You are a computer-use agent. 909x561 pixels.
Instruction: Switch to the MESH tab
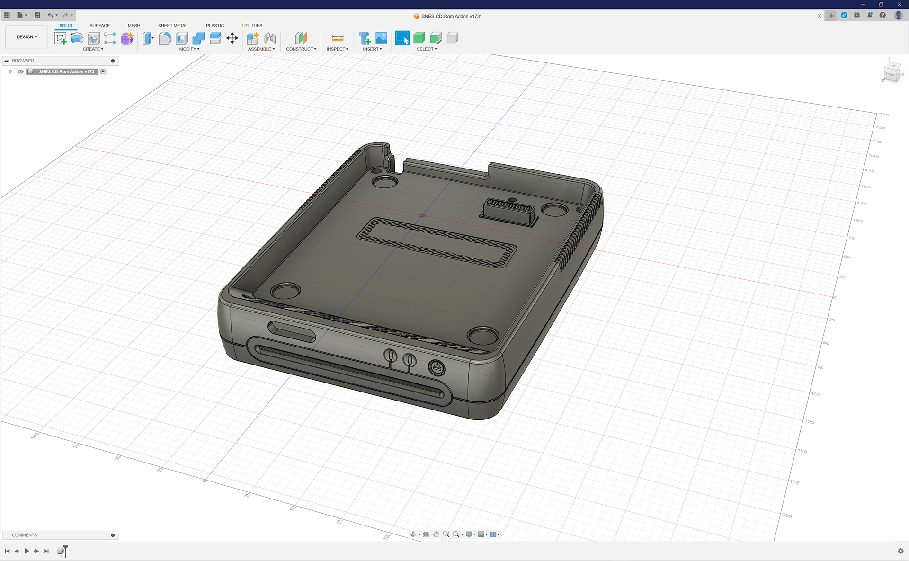[x=134, y=26]
